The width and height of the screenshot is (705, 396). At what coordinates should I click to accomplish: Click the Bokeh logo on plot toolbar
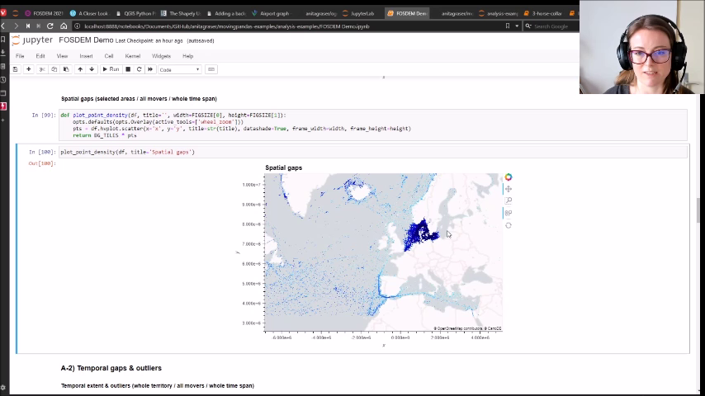click(x=509, y=177)
